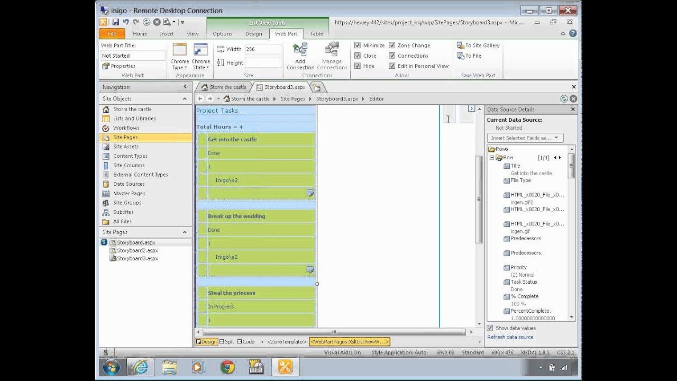Go to next row in data source
The height and width of the screenshot is (381, 677).
560,158
